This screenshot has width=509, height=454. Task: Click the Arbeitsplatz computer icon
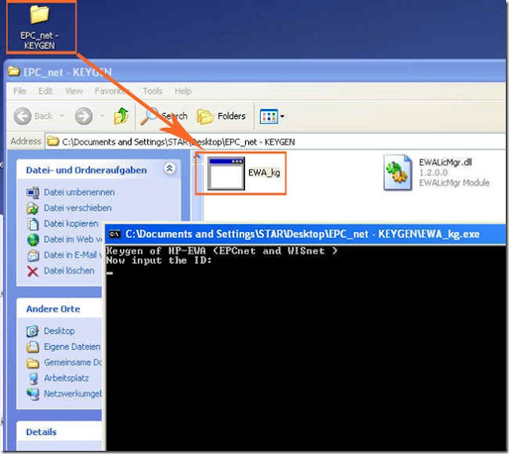click(x=33, y=378)
